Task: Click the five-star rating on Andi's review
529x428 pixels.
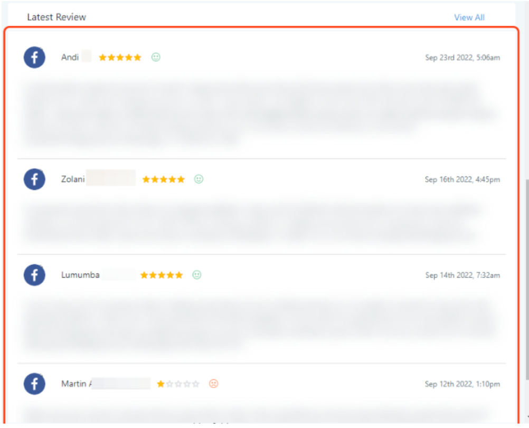Action: 120,58
